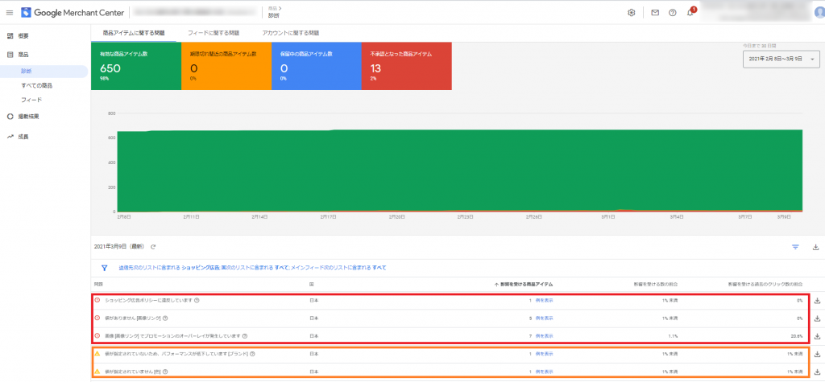Click the warning triangle on [ブランド] row
Image resolution: width=825 pixels, height=382 pixels.
tap(97, 354)
